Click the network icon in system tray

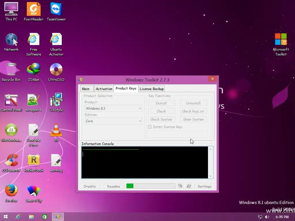tap(260, 217)
